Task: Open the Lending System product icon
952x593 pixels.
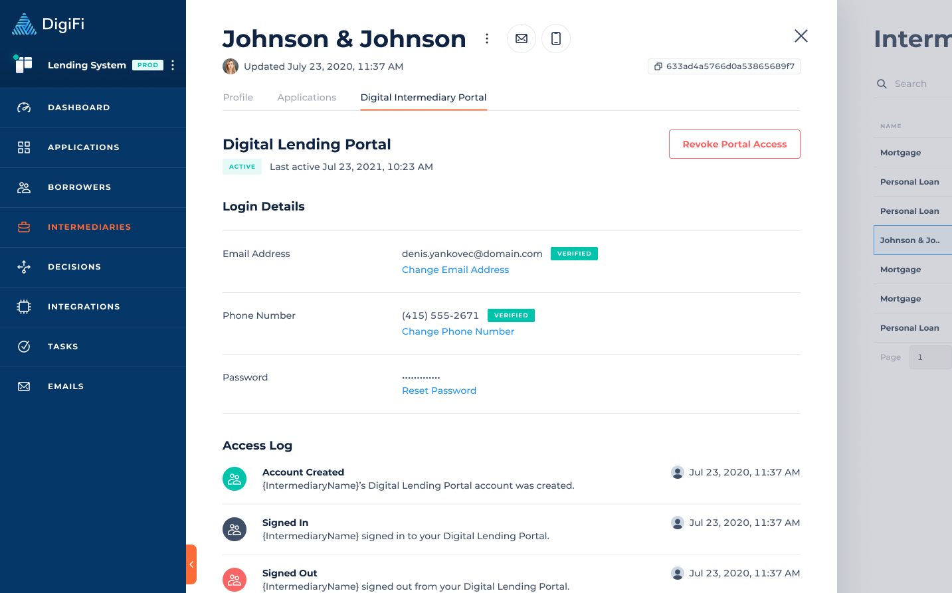Action: (23, 64)
